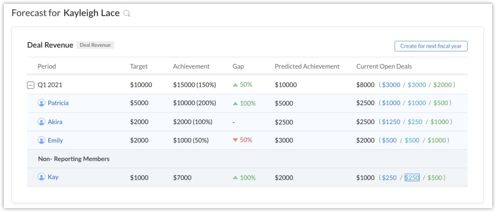Click Q1 2021 $2000 green open deals amount
This screenshot has width=496, height=212.
pos(442,85)
